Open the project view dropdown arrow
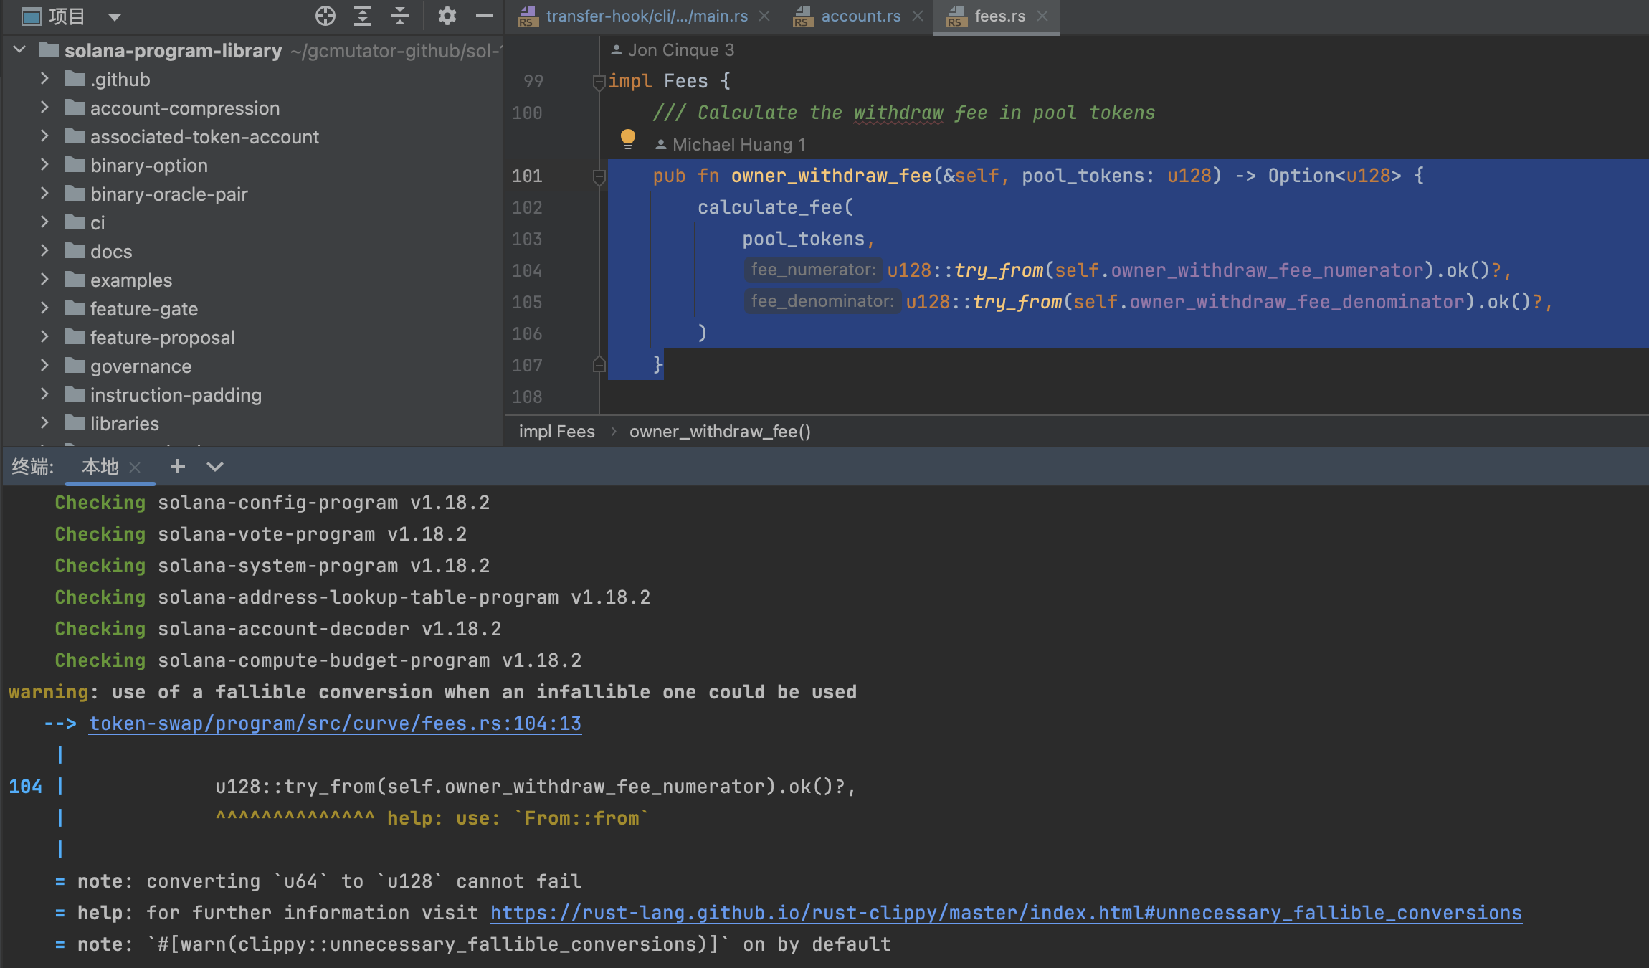 coord(115,16)
